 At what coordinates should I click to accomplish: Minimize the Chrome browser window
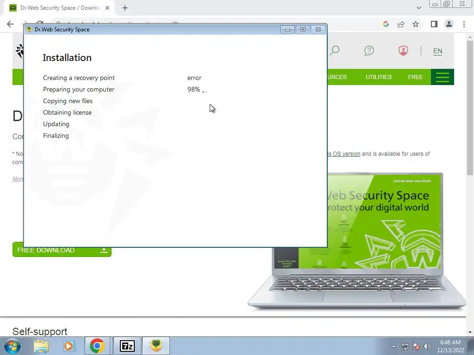435,4
